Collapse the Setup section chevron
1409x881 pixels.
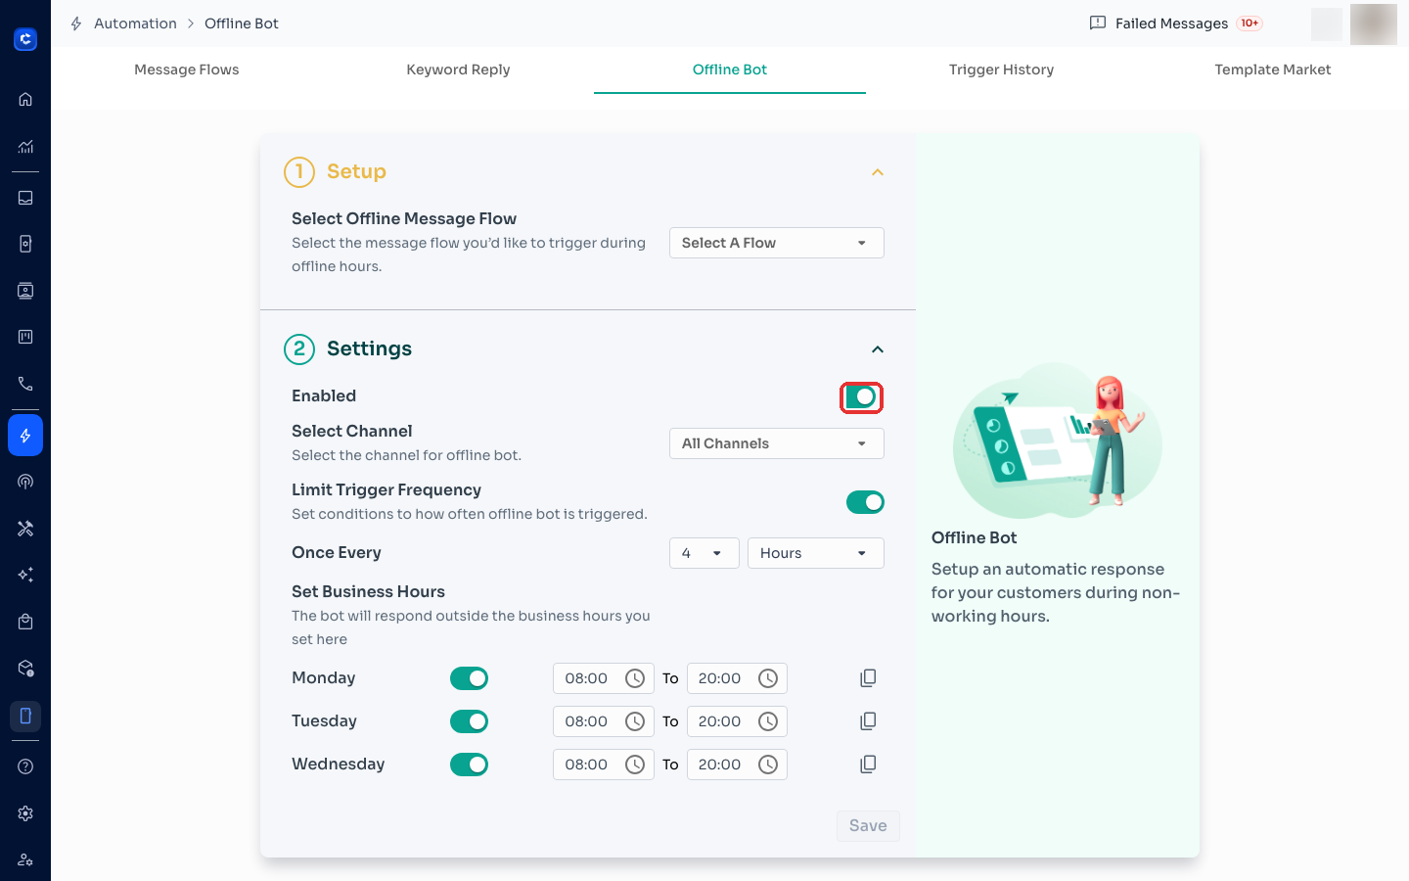878,172
